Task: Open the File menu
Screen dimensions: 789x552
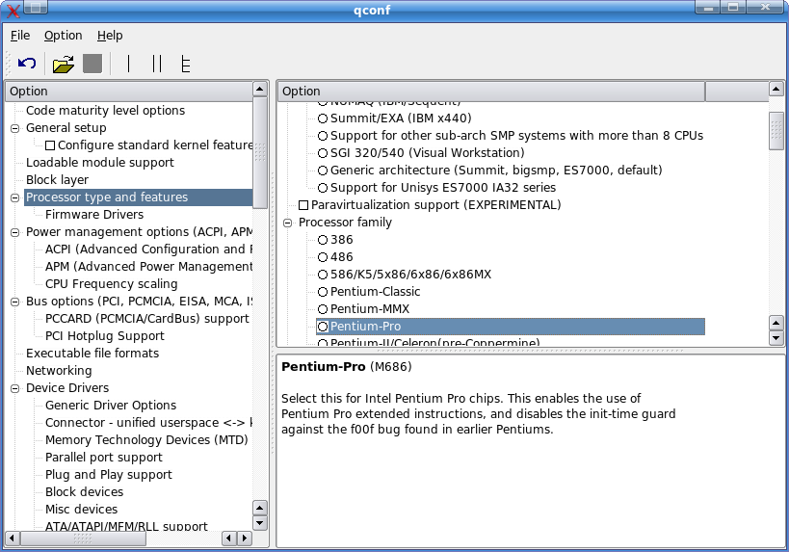Action: (20, 36)
